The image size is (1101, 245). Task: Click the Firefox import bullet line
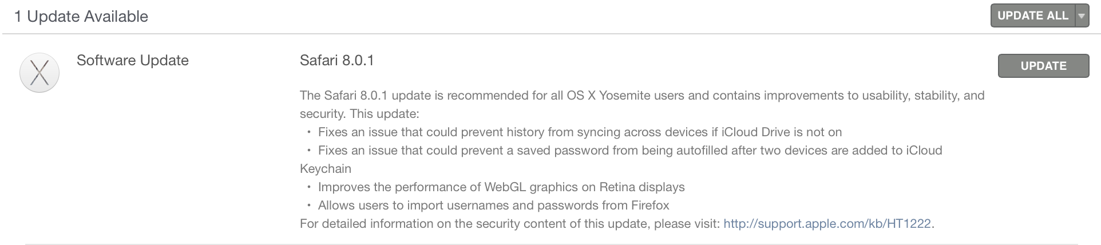click(x=493, y=206)
